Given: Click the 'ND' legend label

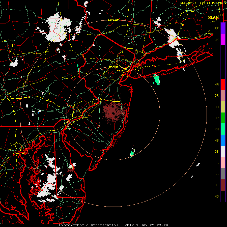Looking at the screenshot, I should pos(216,196).
